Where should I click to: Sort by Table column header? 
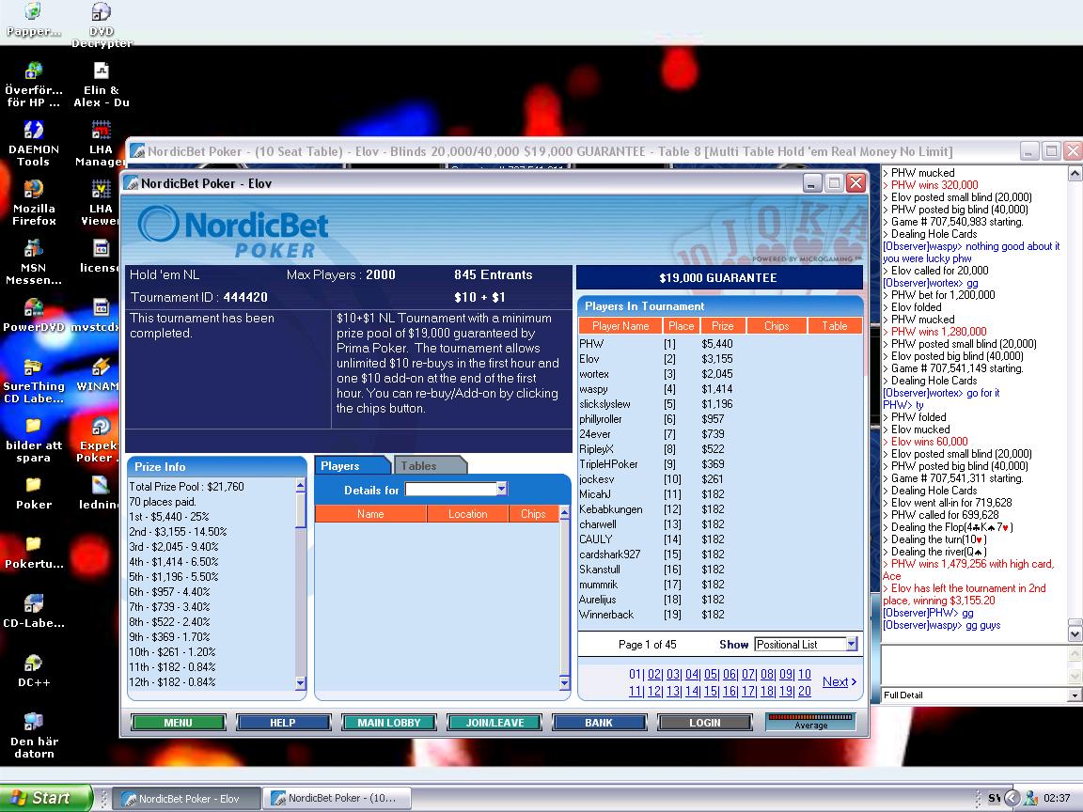pos(835,326)
